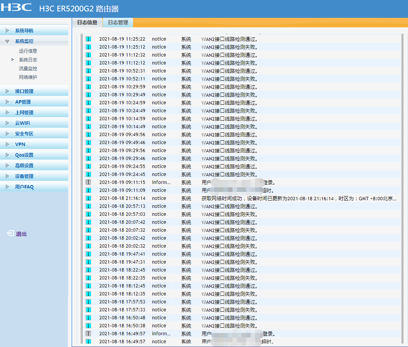Click the logout arrow icon beside 退出
This screenshot has height=347, width=408.
coord(10,233)
